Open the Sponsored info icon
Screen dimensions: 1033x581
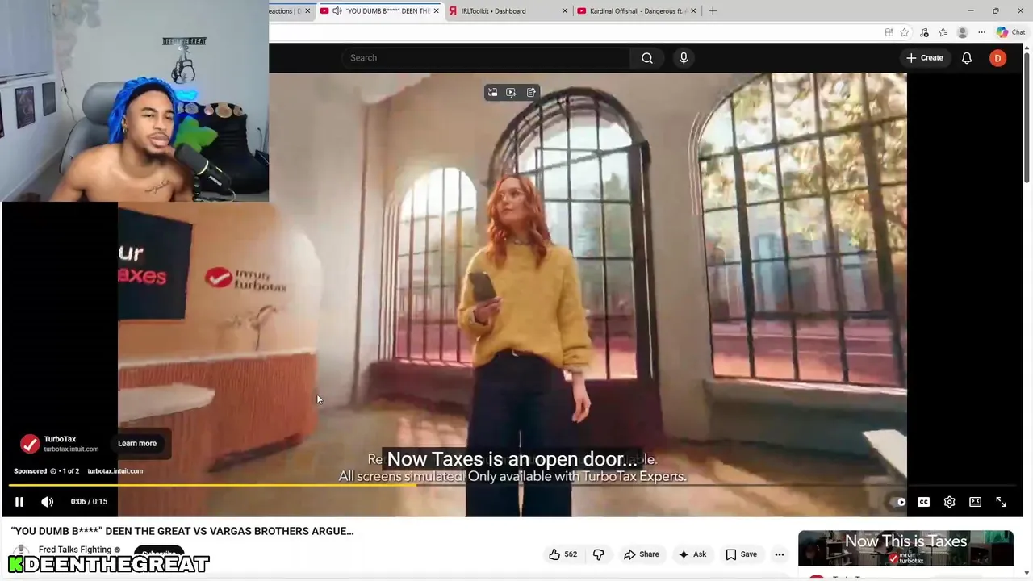pyautogui.click(x=53, y=471)
